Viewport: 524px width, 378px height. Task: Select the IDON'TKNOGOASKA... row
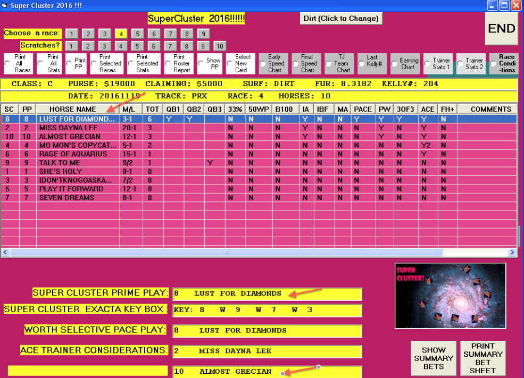pos(259,180)
